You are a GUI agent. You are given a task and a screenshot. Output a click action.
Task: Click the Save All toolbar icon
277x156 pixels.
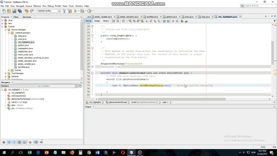point(19,11)
